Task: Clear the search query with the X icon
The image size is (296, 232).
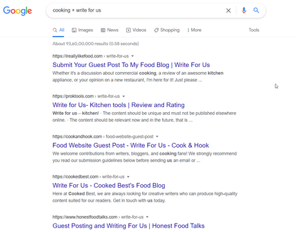Action: [x=228, y=10]
